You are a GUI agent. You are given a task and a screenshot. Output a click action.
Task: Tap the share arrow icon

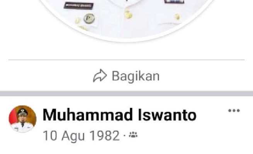100,76
